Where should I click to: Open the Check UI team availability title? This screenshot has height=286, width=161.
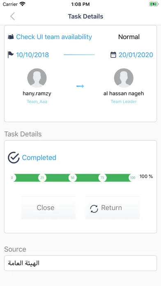(x=54, y=37)
